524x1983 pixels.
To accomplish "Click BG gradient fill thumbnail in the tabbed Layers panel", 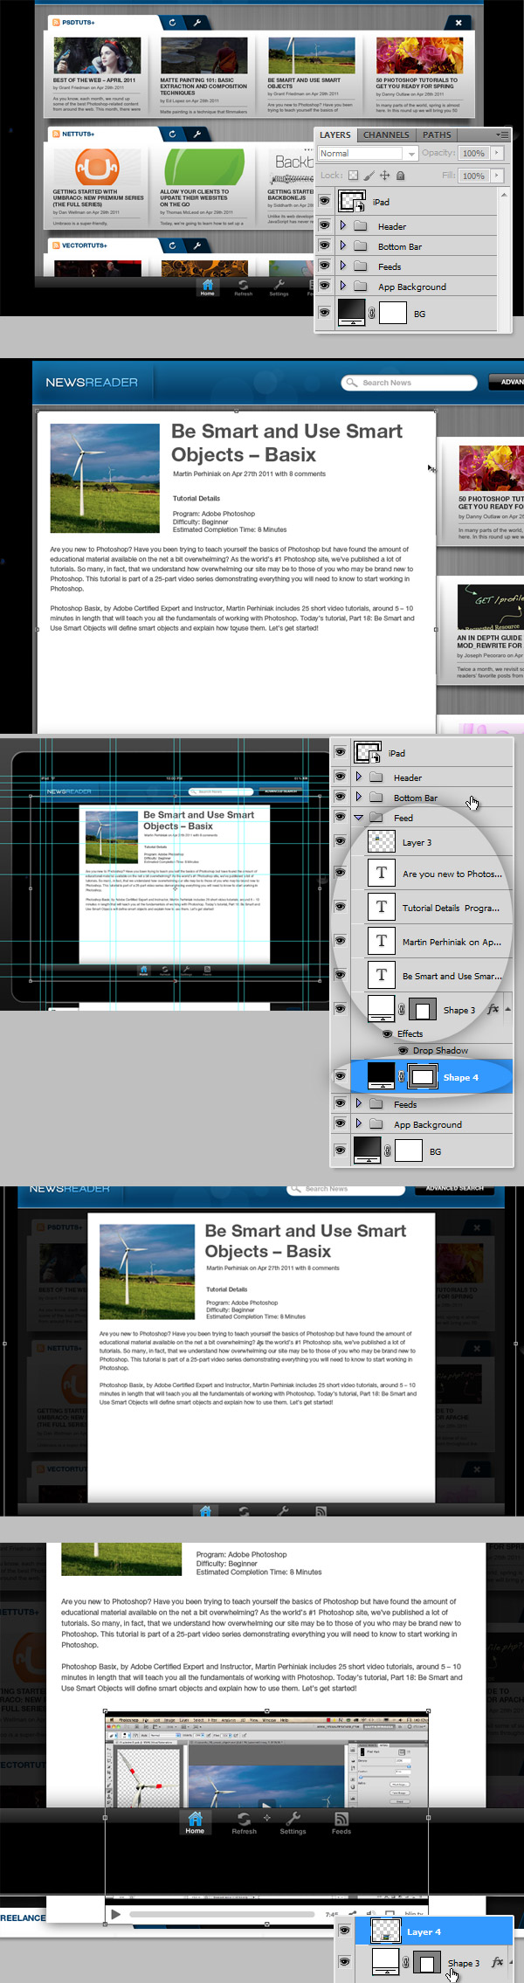I will pos(352,313).
